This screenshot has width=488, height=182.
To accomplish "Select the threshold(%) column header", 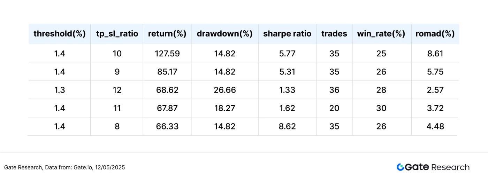I will pyautogui.click(x=60, y=34).
